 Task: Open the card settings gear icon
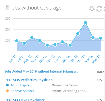92,9
